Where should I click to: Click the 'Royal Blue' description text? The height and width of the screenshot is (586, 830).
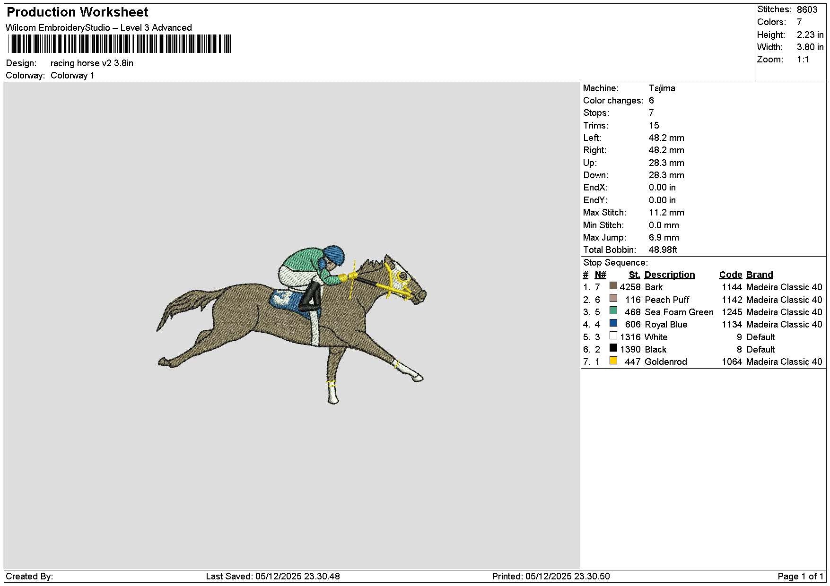pos(666,324)
